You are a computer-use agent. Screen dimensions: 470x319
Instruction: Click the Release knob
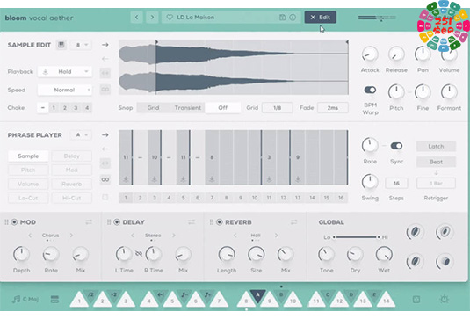point(396,54)
